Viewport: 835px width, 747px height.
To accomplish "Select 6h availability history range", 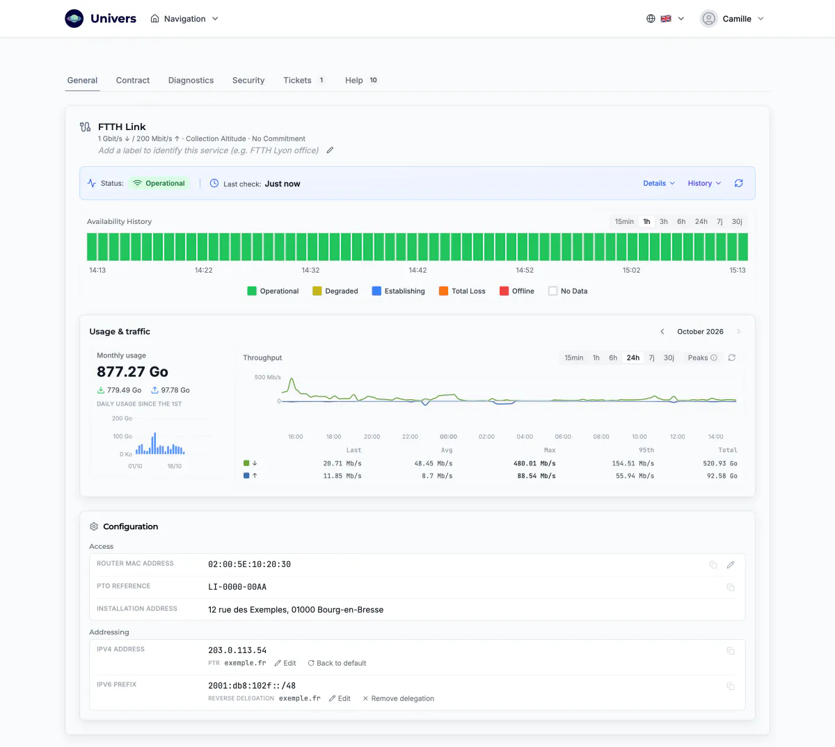I will 681,222.
